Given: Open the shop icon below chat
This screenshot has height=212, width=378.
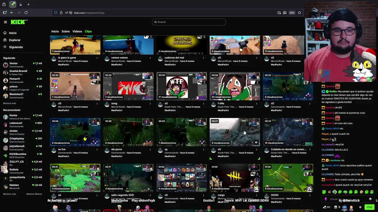Looking at the screenshot, I should coord(336,207).
